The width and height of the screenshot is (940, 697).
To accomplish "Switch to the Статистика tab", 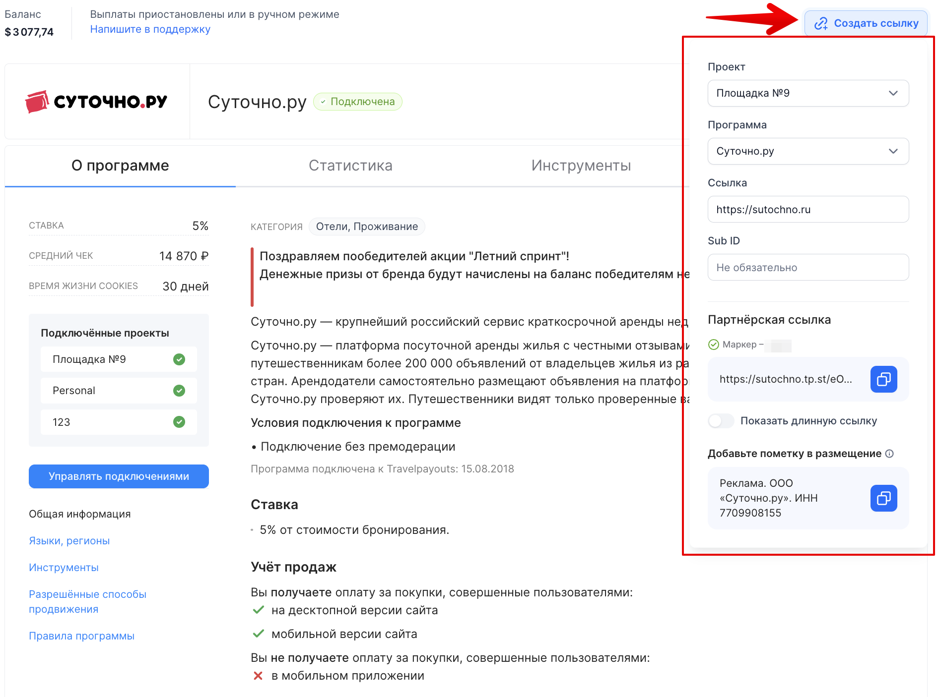I will click(350, 166).
